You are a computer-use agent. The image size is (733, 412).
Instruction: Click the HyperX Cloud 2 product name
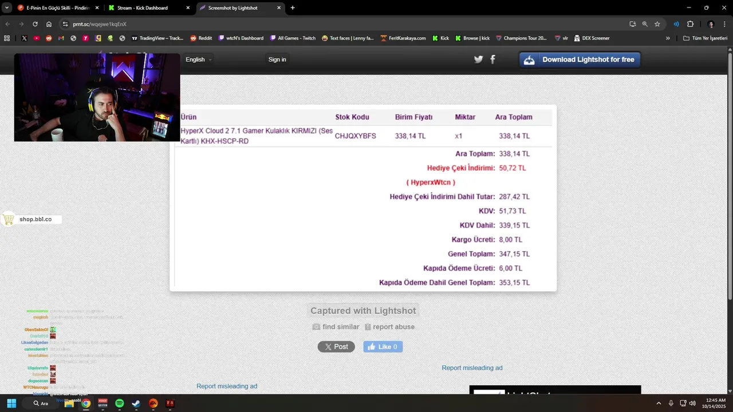256,136
